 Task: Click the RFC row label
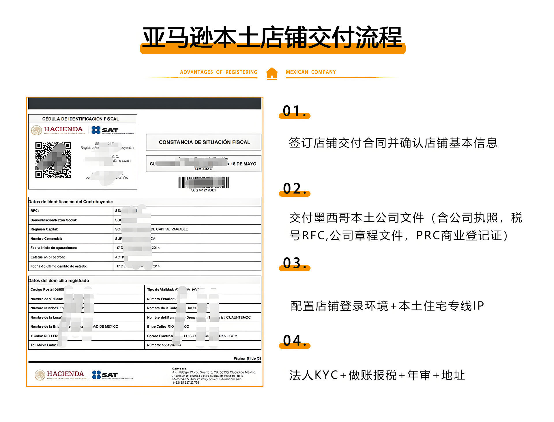click(35, 211)
